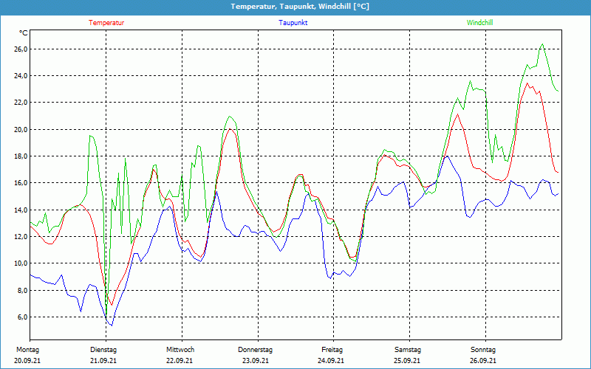Image resolution: width=591 pixels, height=369 pixels.
Task: Select the 10,0 y-axis value
Action: coord(21,263)
